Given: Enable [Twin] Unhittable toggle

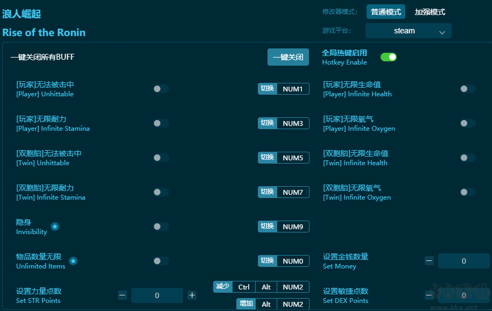Looking at the screenshot, I should point(160,158).
